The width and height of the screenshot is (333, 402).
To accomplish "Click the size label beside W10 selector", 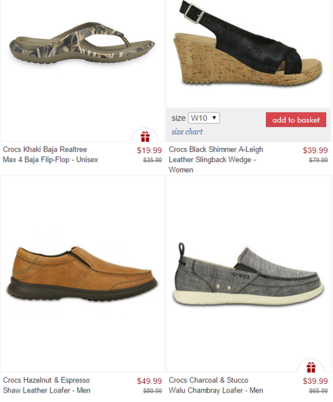I will (179, 118).
